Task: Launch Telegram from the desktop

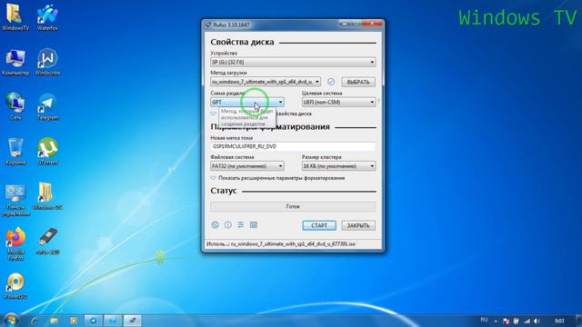Action: tap(47, 107)
